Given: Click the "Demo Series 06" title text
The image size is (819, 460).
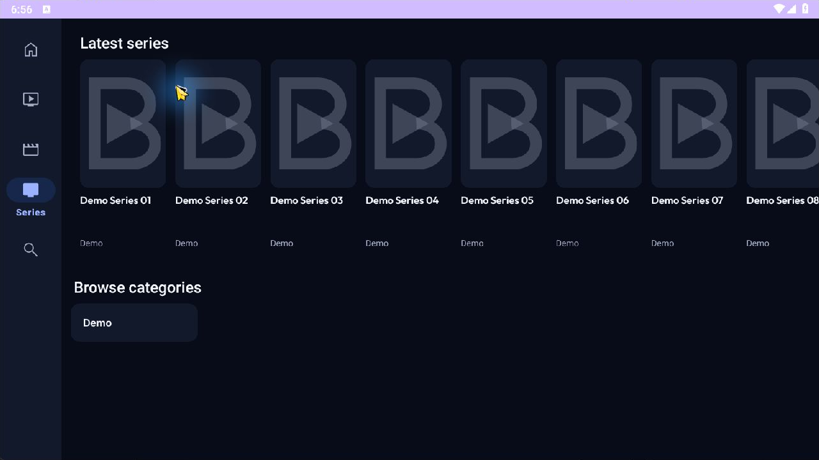Looking at the screenshot, I should click(x=592, y=201).
